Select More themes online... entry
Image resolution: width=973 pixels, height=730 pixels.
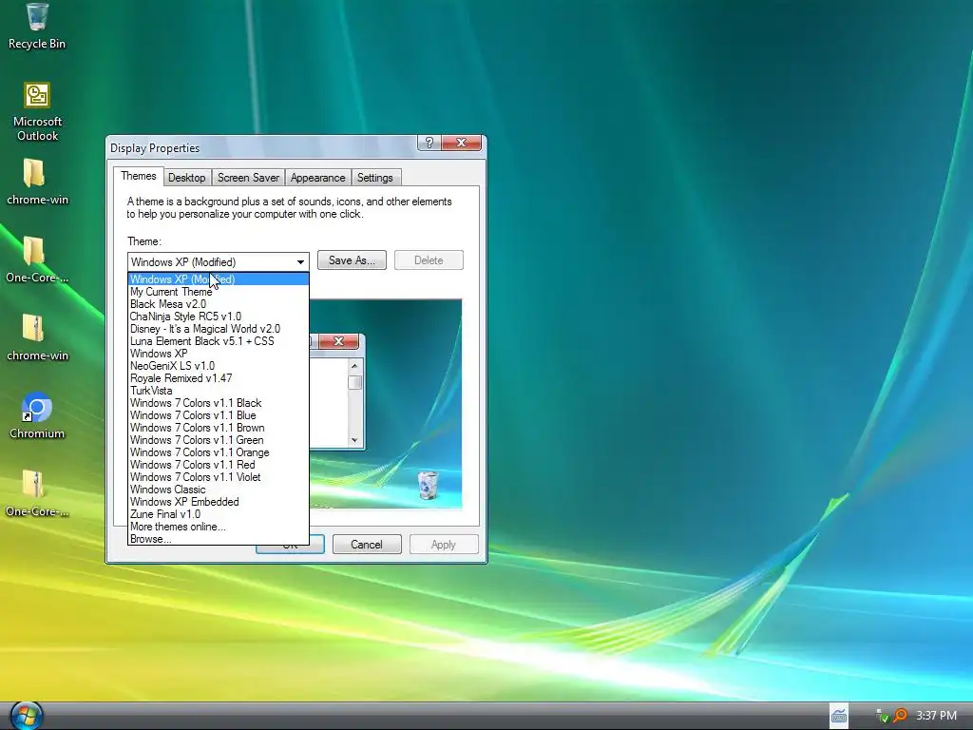click(x=219, y=527)
